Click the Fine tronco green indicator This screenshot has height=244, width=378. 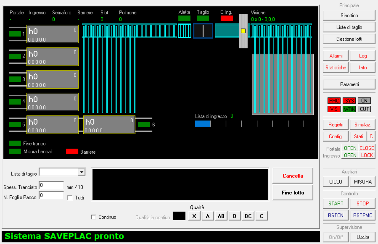[x=15, y=144]
